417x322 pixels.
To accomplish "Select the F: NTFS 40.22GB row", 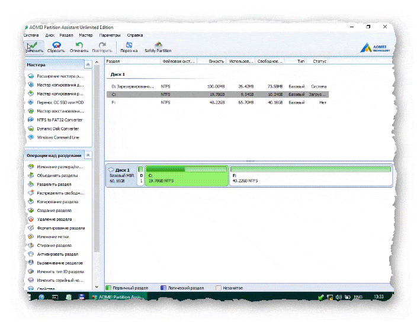I will [x=217, y=102].
